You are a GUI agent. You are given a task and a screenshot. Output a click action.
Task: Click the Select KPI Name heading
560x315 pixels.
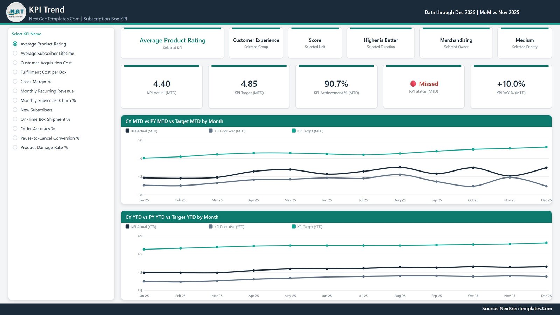[x=26, y=34]
